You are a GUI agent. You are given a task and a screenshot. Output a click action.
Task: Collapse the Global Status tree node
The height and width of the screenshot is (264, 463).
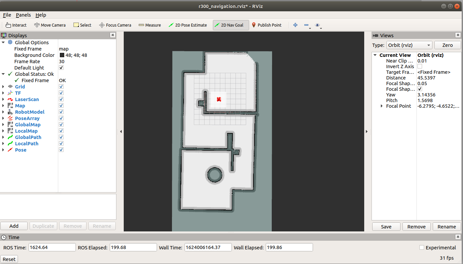click(x=3, y=74)
